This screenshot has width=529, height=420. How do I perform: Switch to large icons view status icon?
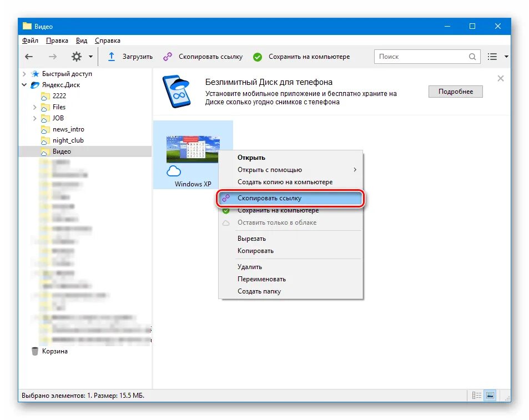tap(490, 395)
